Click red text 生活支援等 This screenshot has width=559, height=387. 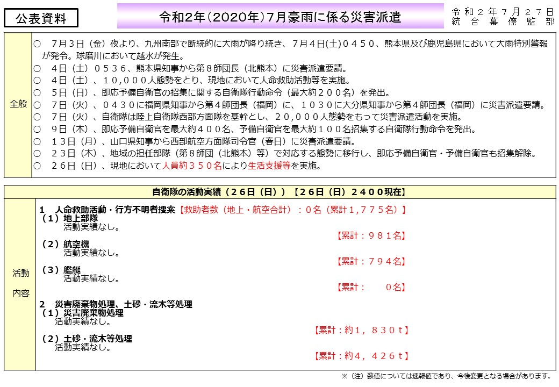(269, 166)
